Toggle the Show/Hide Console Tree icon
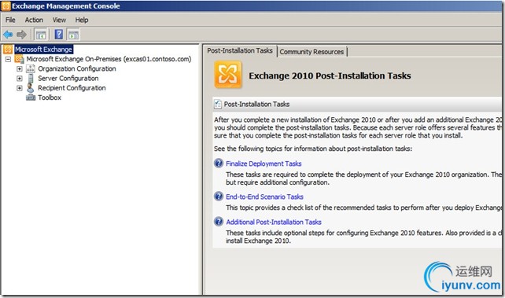 tap(41, 35)
